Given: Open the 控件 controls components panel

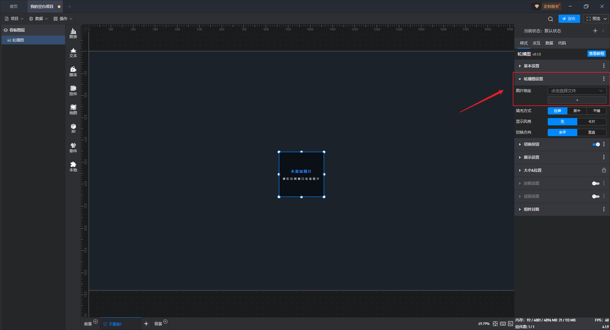Looking at the screenshot, I should [73, 90].
